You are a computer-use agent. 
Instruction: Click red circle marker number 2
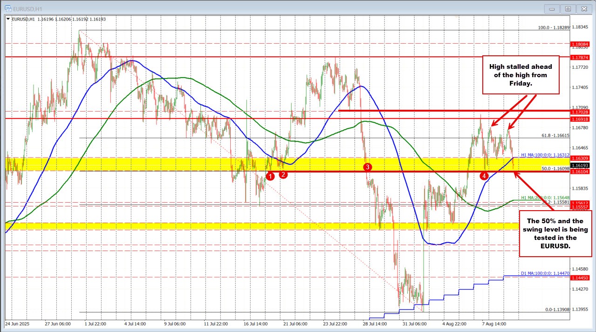coord(283,174)
